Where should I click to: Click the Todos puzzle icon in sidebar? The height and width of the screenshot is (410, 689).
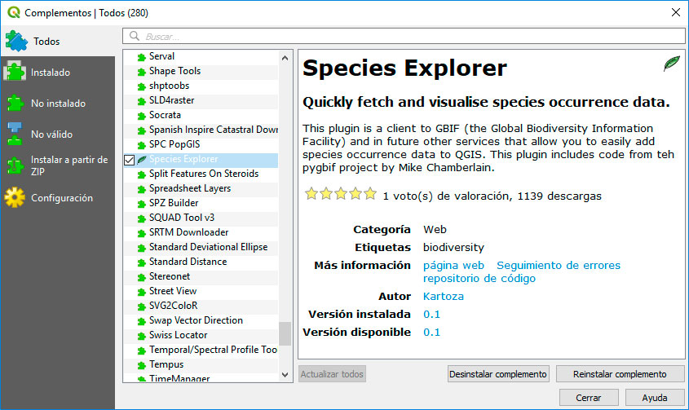pos(16,41)
